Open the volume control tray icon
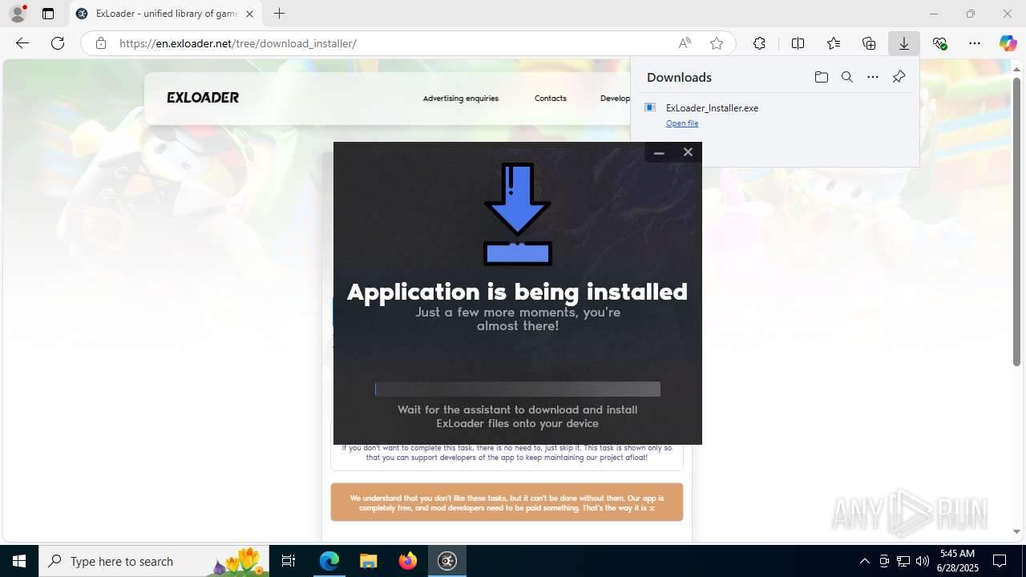This screenshot has height=577, width=1026. 923,561
